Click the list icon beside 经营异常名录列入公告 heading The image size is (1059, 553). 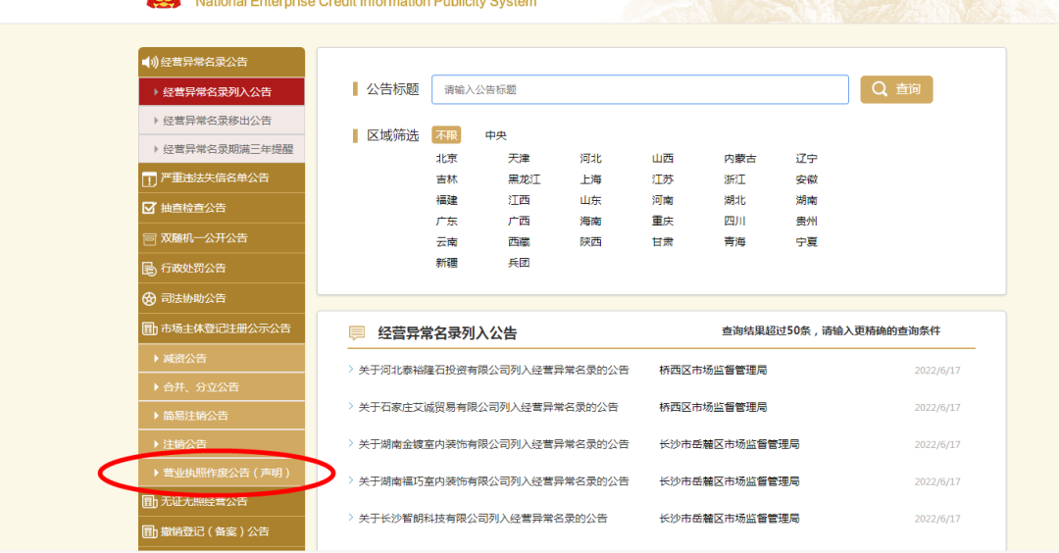click(357, 333)
